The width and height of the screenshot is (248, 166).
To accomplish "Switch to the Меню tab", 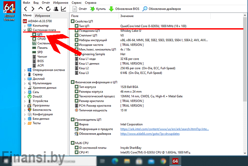I will coord(27,15).
